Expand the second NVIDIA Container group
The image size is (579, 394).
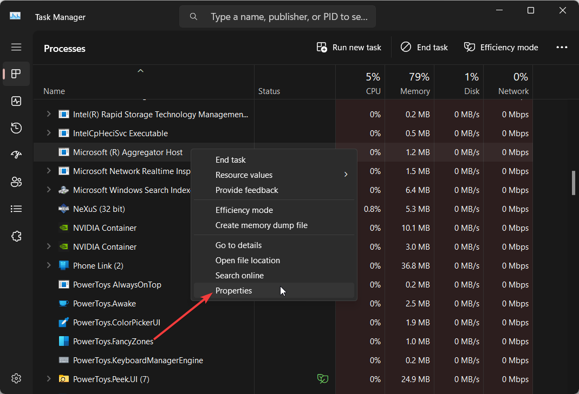(x=48, y=246)
